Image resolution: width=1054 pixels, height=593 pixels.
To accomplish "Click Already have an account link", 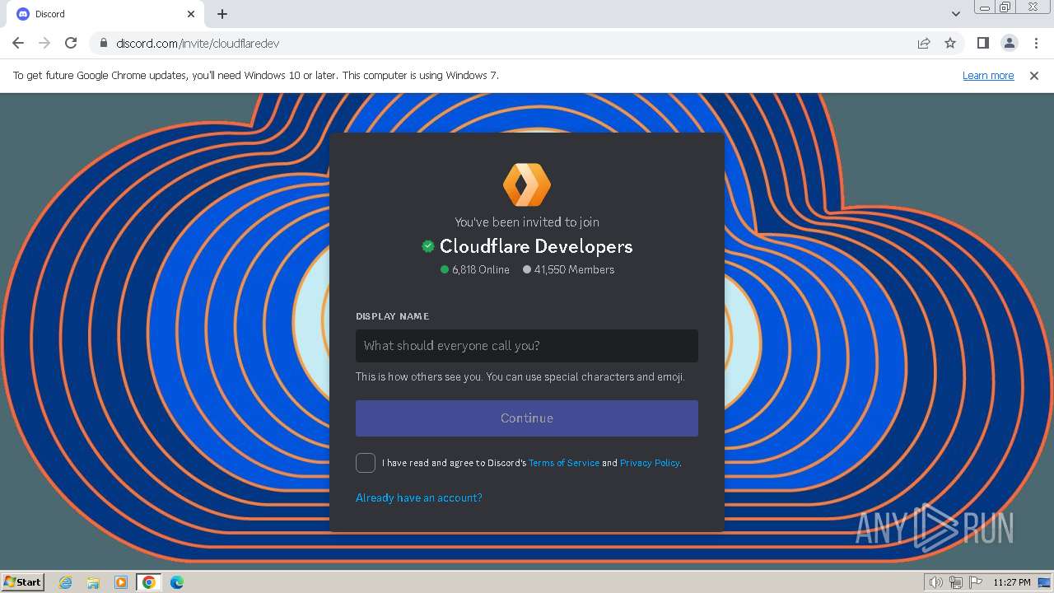I will (419, 497).
